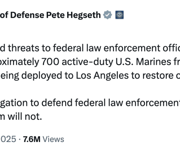The image size is (180, 146).
Task: Click the Views label beside 7.6M
Action: [53, 139]
